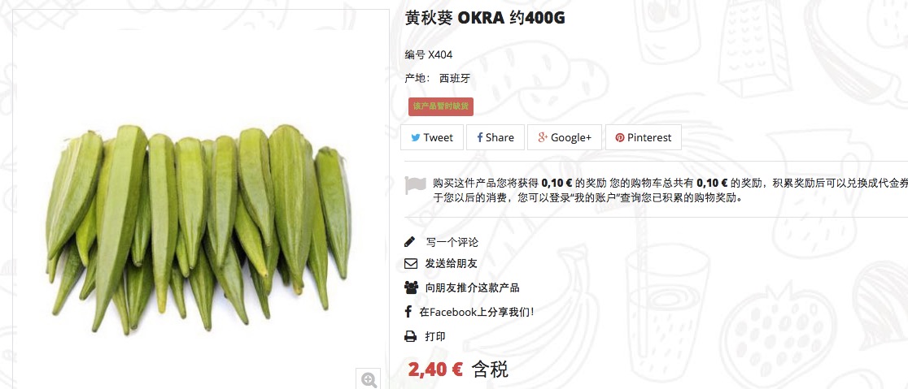
Task: Click the Facebook icon beside 在Facebook上分享我们
Action: click(408, 312)
